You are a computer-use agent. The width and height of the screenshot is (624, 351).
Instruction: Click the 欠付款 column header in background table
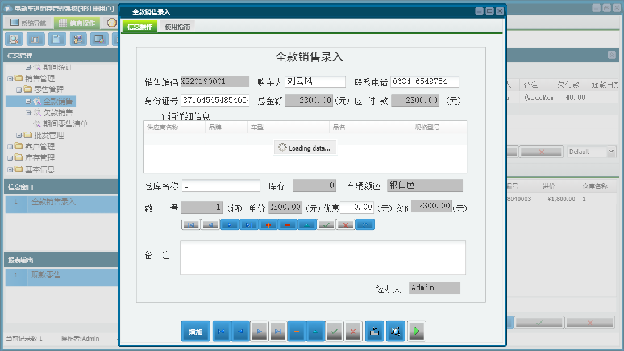click(570, 85)
